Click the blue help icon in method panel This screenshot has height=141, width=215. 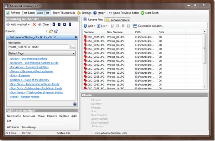(75, 104)
